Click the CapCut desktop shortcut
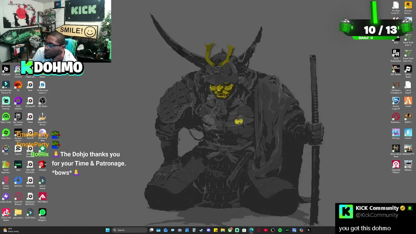416x234 pixels. click(18, 150)
